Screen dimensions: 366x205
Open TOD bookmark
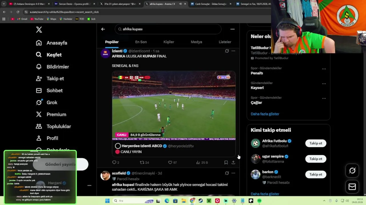pyautogui.click(x=80, y=19)
